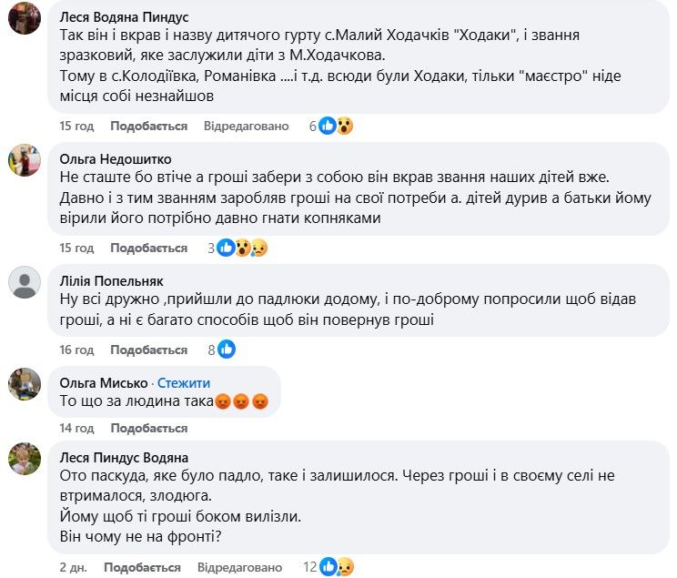
Task: Click the 16 год timestamp
Action: coord(76,350)
